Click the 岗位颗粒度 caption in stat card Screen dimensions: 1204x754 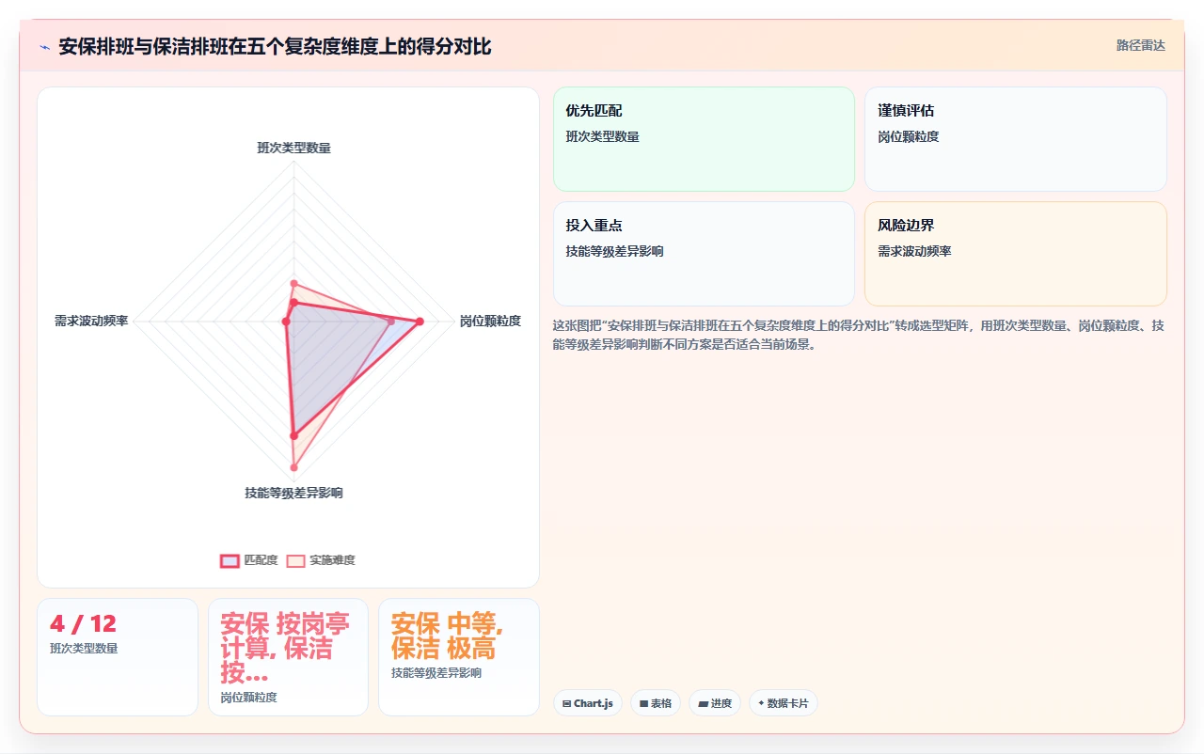(x=248, y=698)
